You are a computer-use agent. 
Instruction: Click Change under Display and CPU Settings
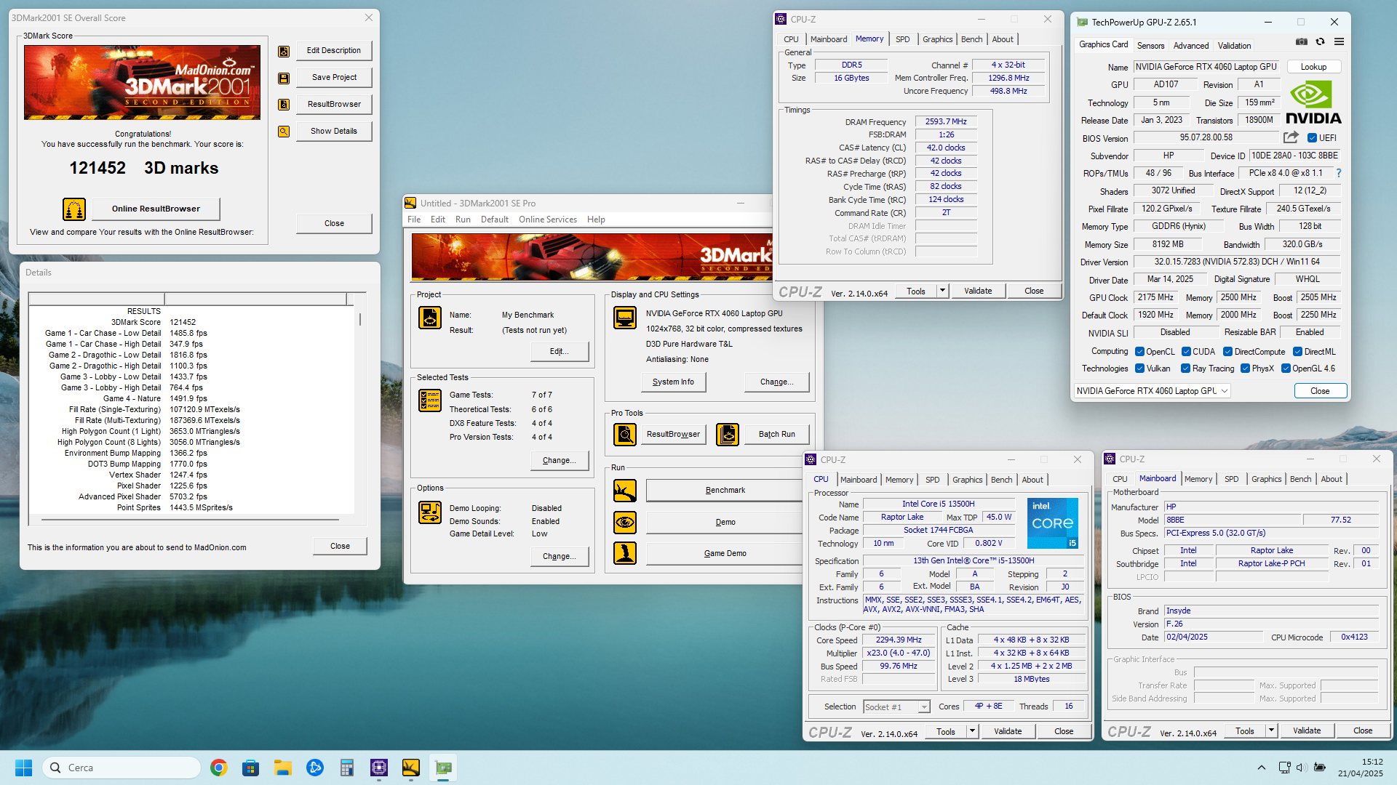tap(776, 382)
